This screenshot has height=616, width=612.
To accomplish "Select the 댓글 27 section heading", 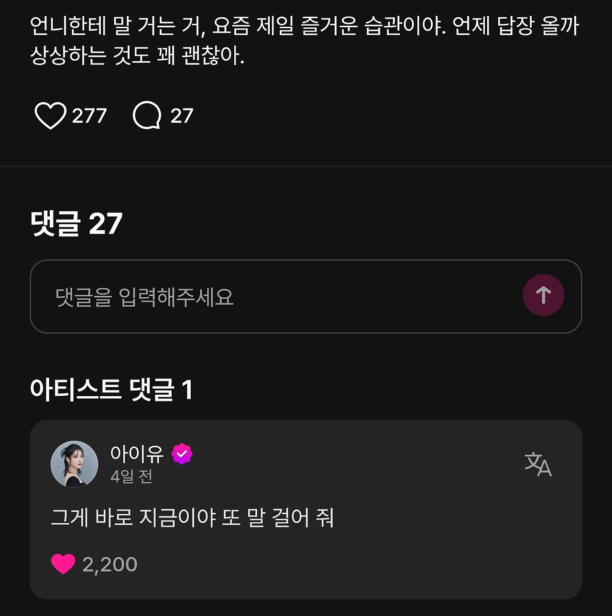I will point(76,223).
